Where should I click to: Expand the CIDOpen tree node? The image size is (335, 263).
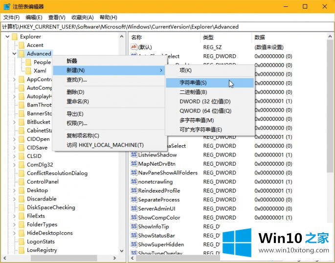coord(14,139)
